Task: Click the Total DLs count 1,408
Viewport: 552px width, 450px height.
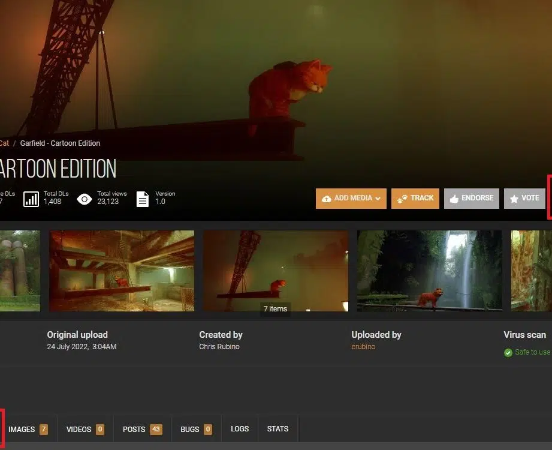Action: pyautogui.click(x=53, y=202)
